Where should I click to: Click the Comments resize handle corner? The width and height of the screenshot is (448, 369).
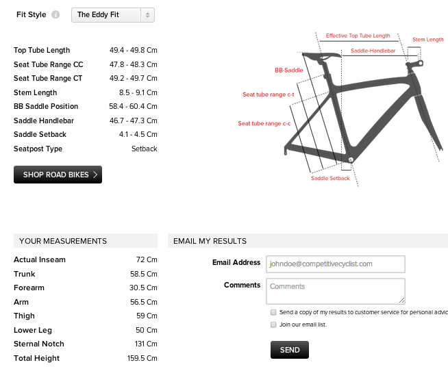[402, 301]
